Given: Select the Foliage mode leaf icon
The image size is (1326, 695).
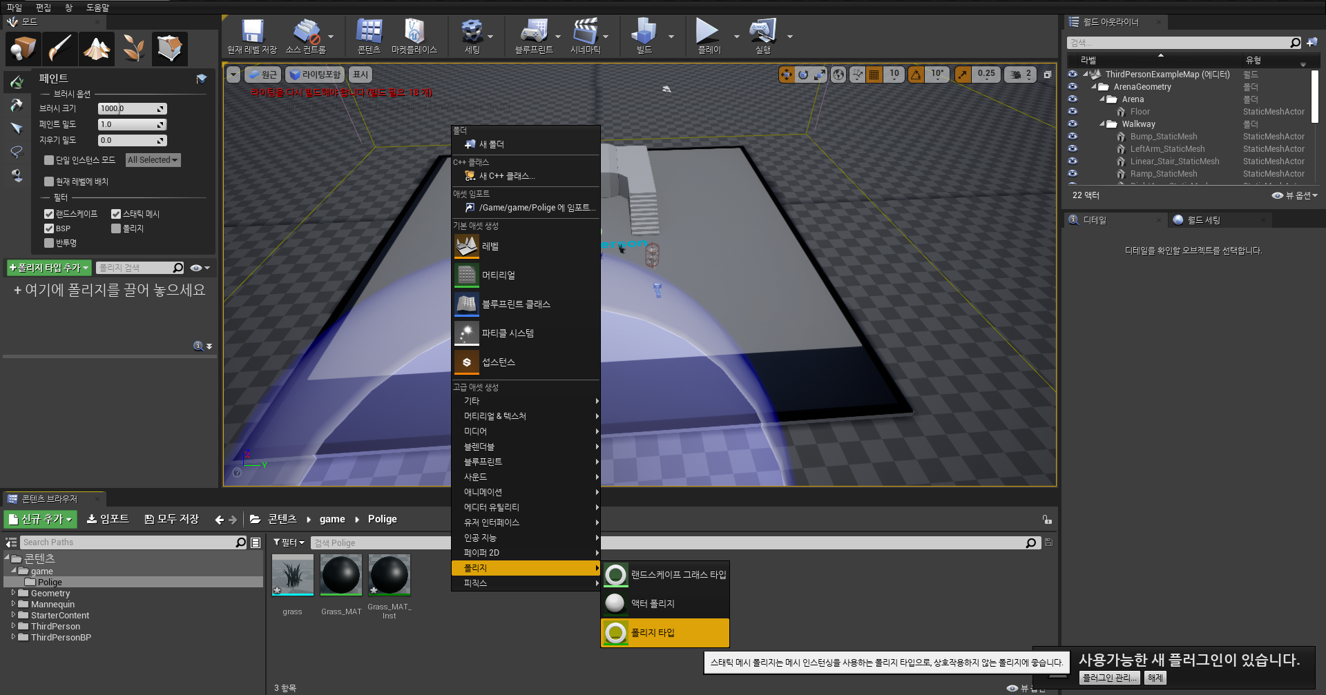Looking at the screenshot, I should pos(133,48).
